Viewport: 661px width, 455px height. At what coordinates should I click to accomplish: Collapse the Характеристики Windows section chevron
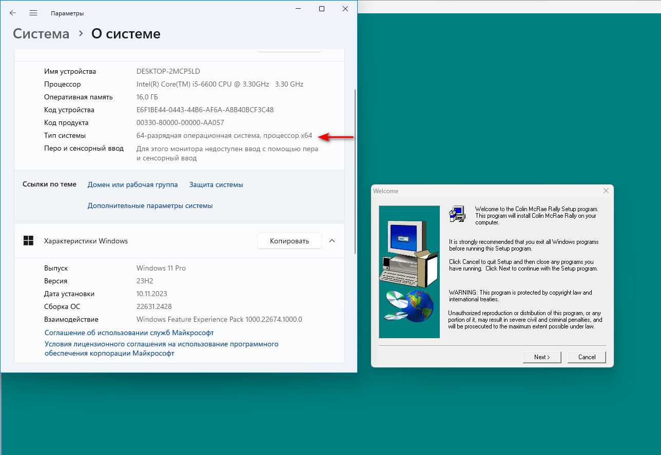point(332,241)
